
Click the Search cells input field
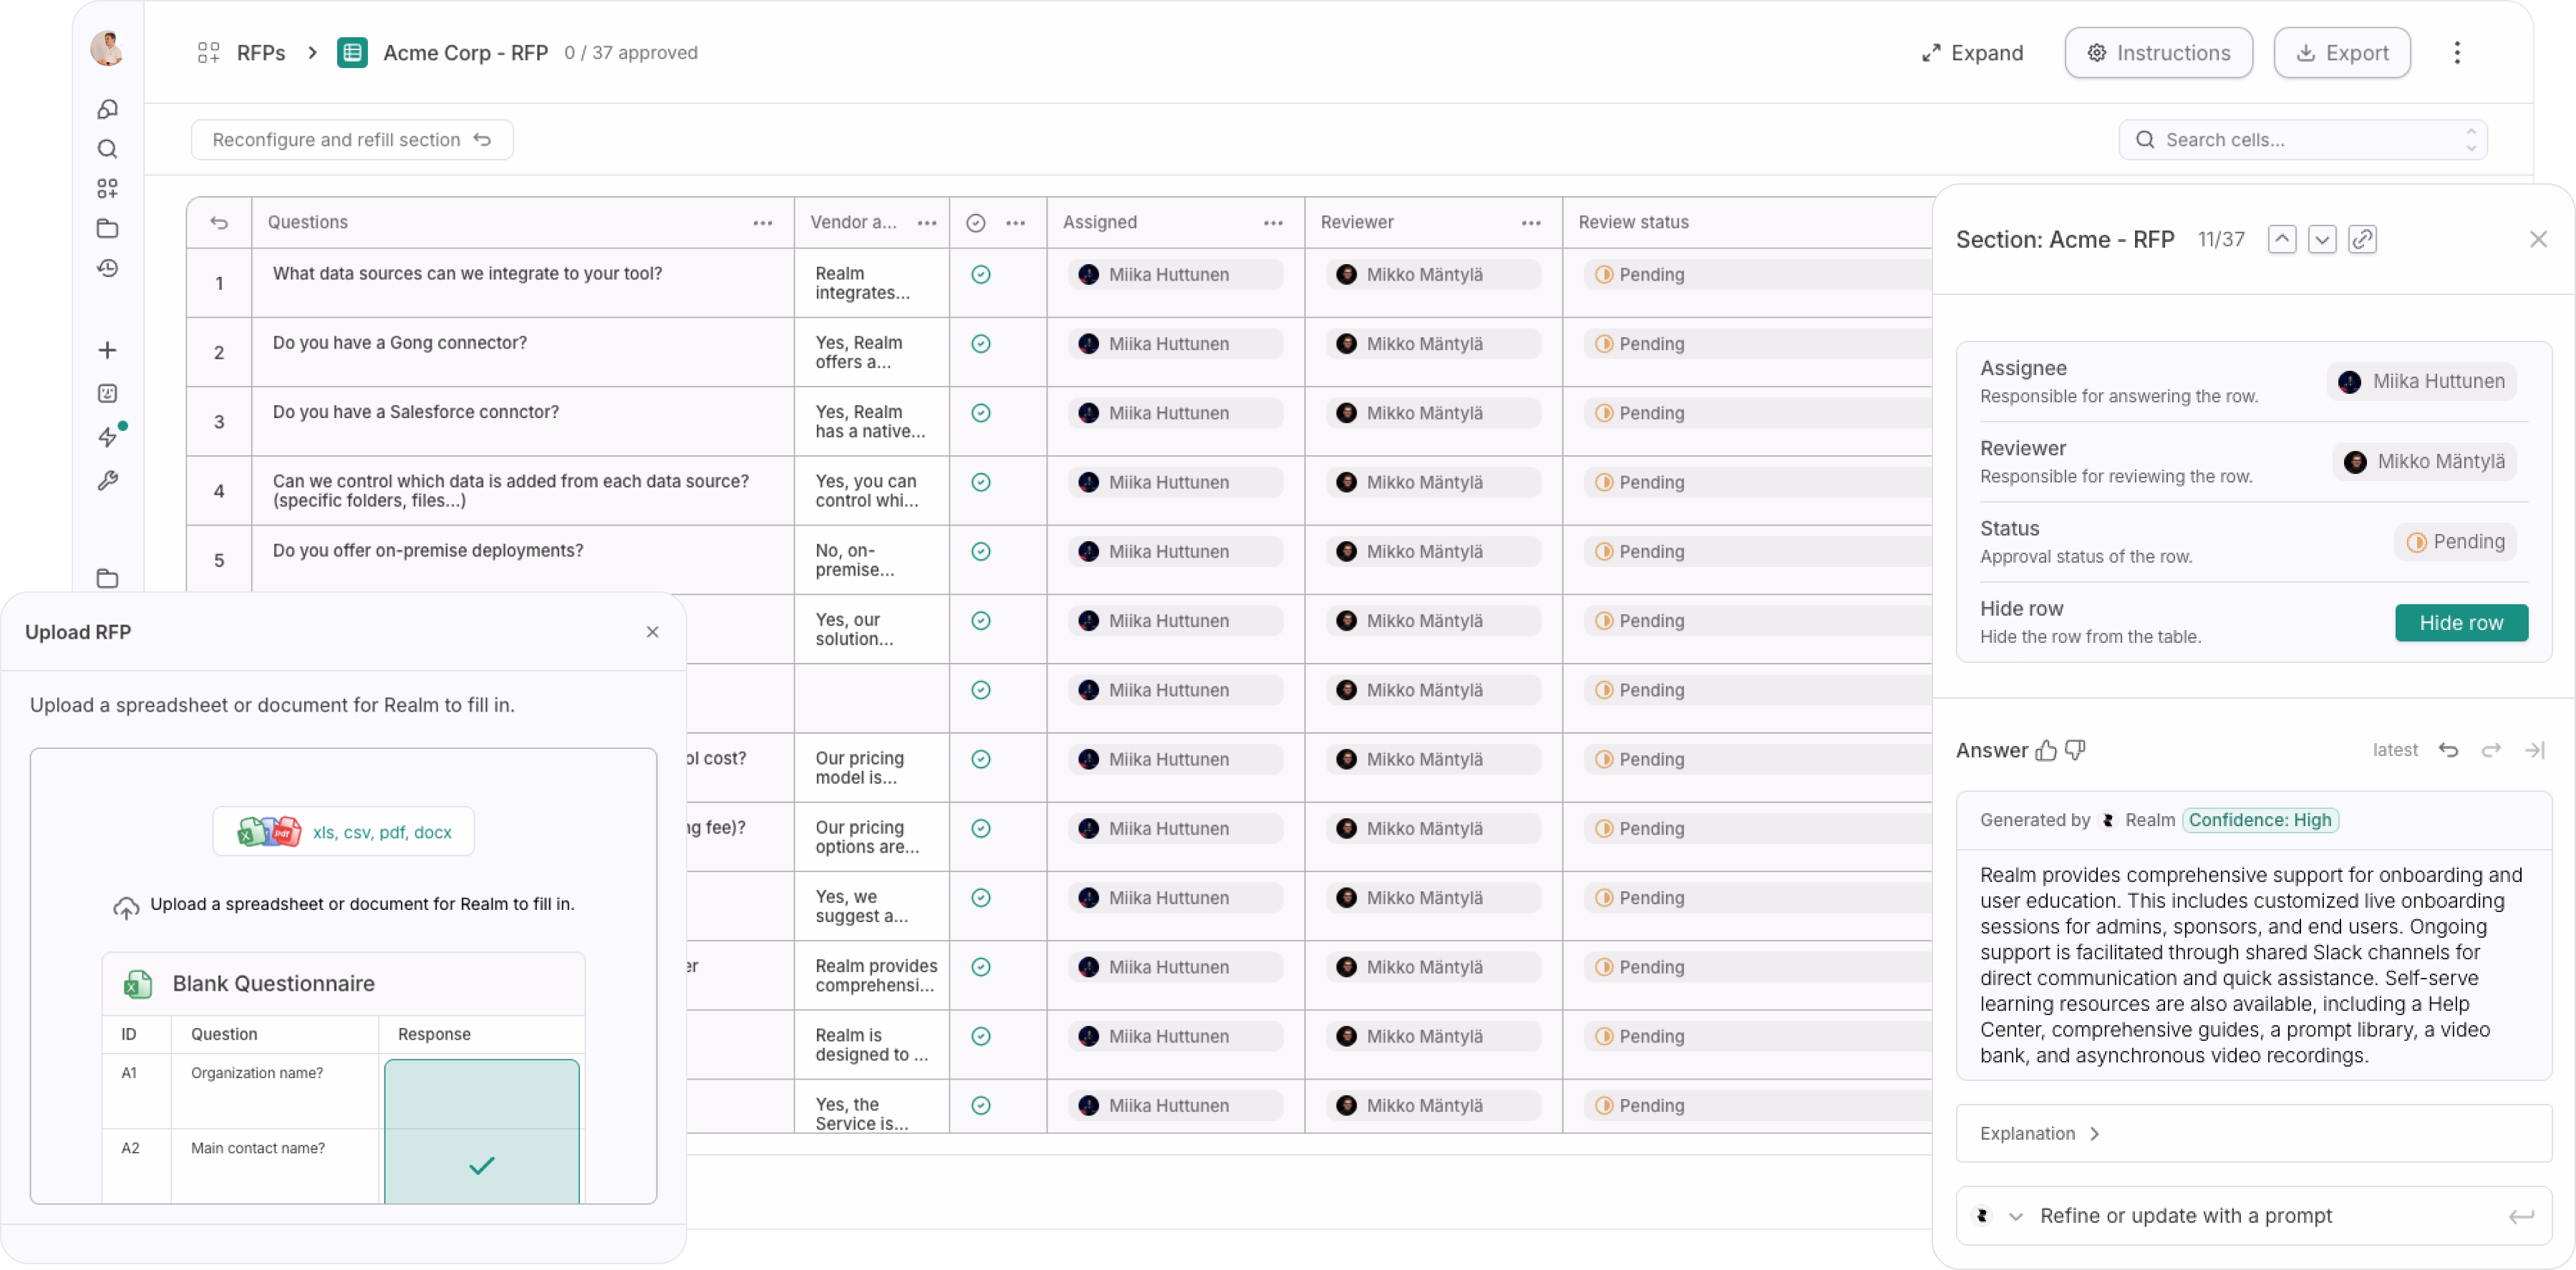(2300, 140)
